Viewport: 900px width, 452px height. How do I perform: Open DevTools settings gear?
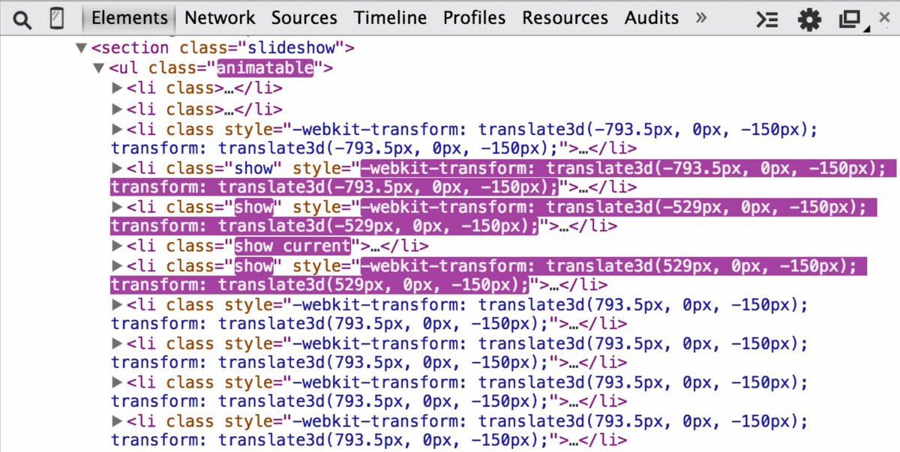[x=809, y=19]
